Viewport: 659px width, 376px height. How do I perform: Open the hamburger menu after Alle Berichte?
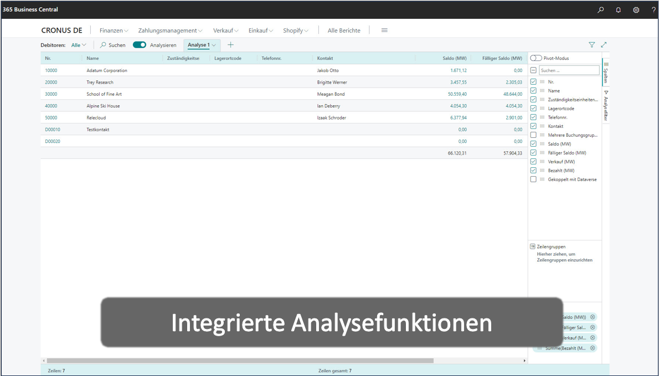(x=384, y=30)
